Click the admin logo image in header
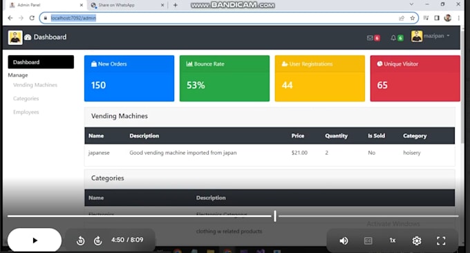 15,37
